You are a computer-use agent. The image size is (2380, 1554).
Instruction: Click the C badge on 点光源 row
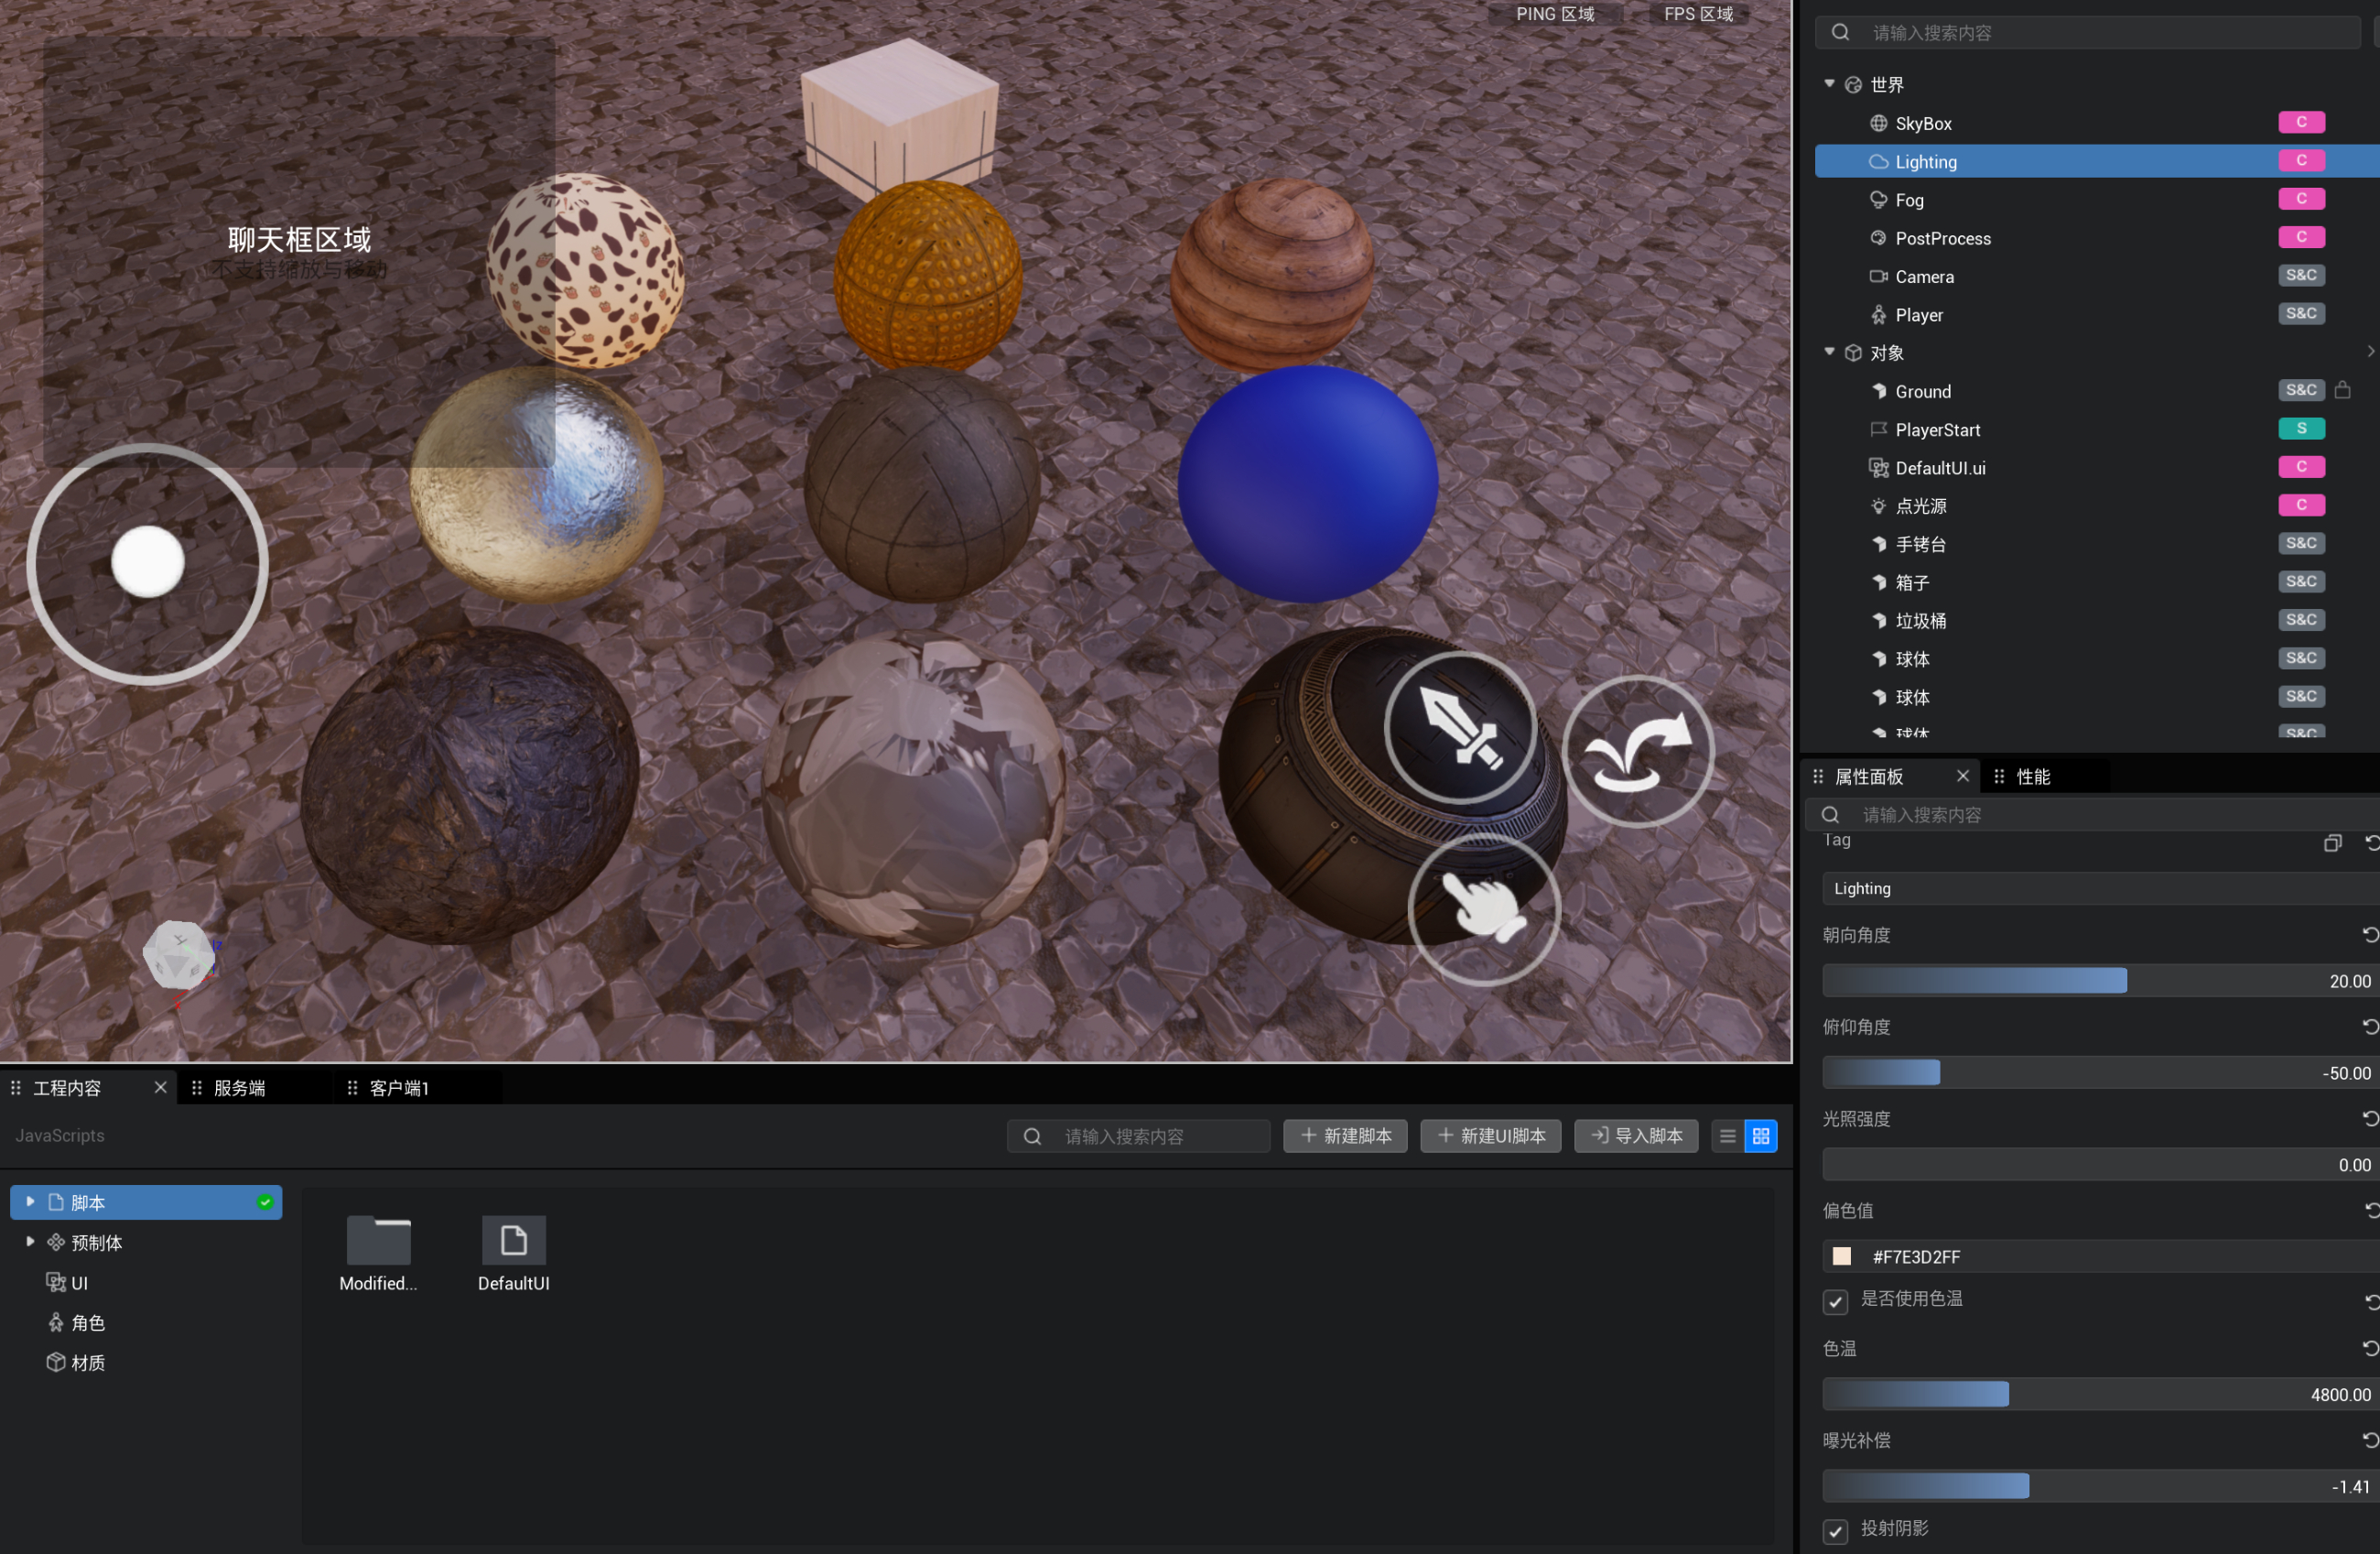pyautogui.click(x=2301, y=505)
